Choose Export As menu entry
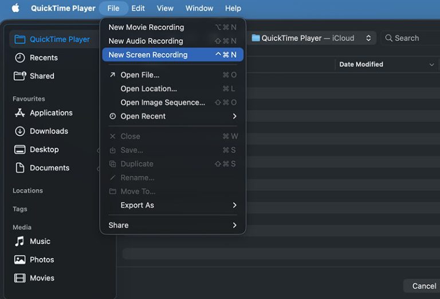 coord(172,205)
